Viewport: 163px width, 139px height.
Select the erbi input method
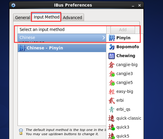click(x=124, y=100)
